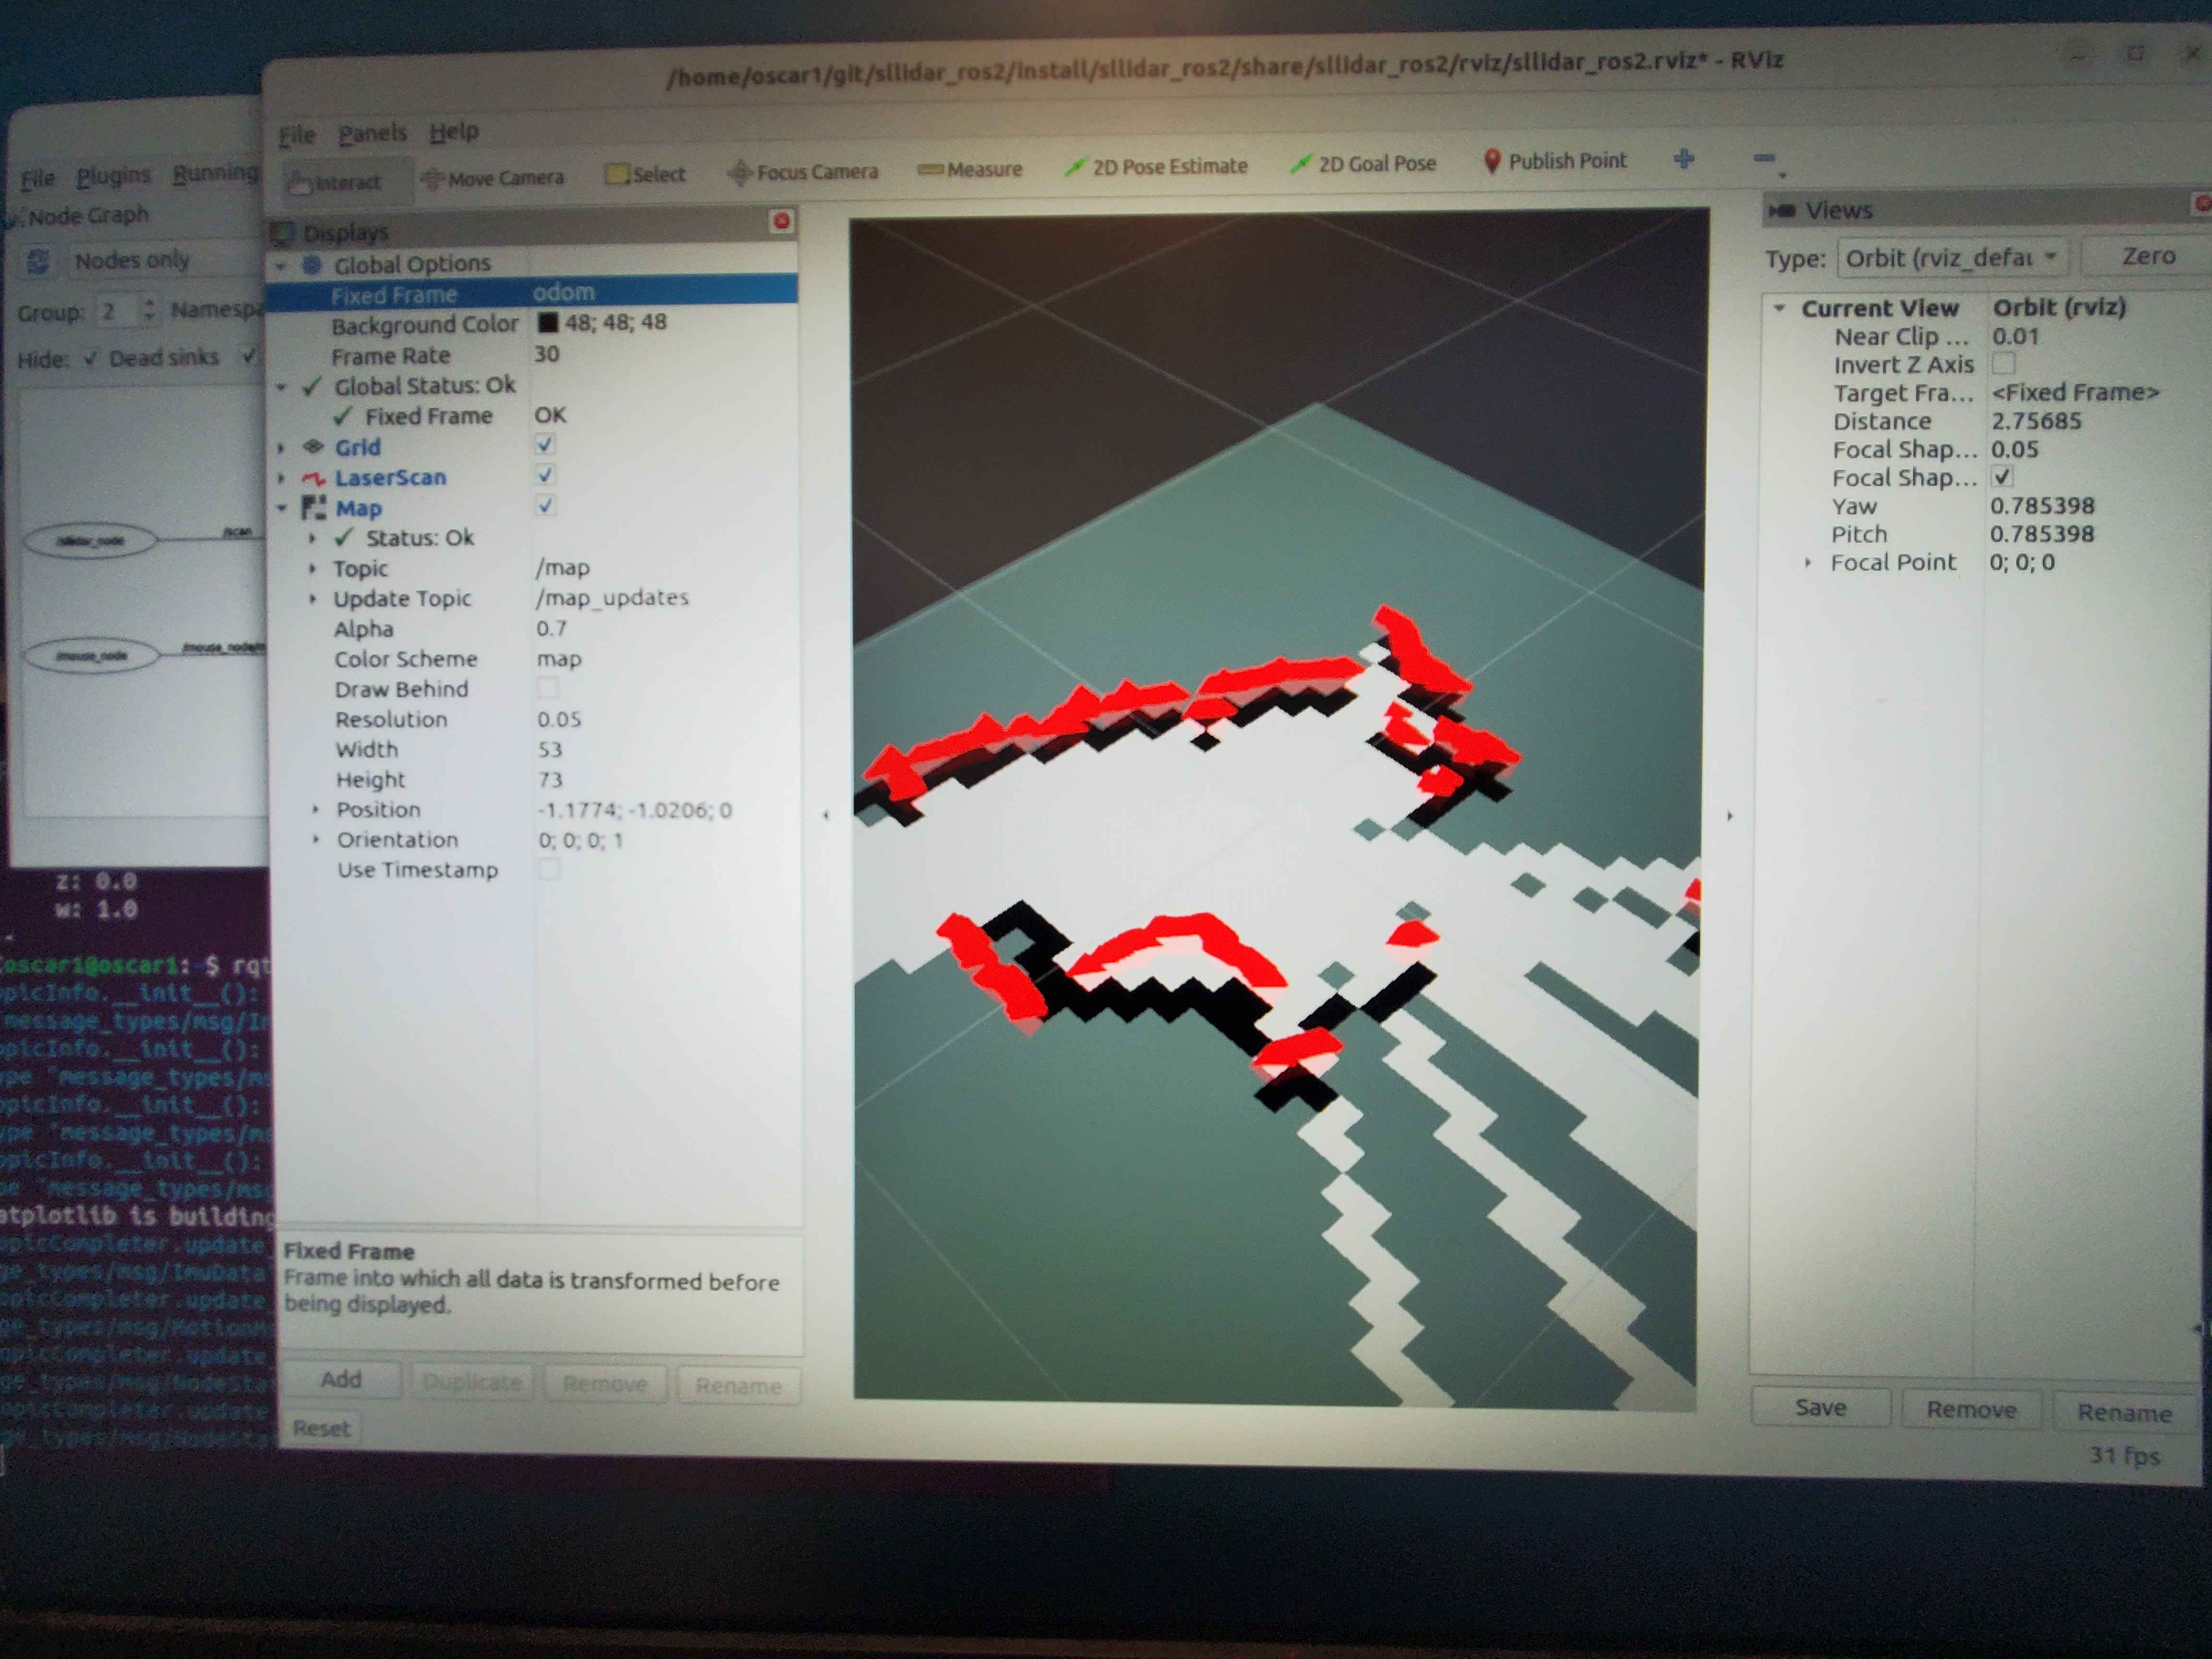Choose the Focus Camera tool
Viewport: 2212px width, 1659px height.
(x=803, y=172)
